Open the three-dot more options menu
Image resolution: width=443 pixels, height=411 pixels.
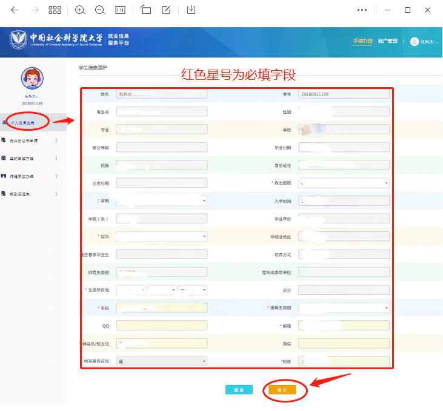click(x=362, y=10)
